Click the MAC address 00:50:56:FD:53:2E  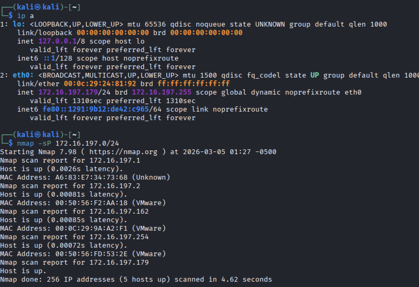click(91, 254)
